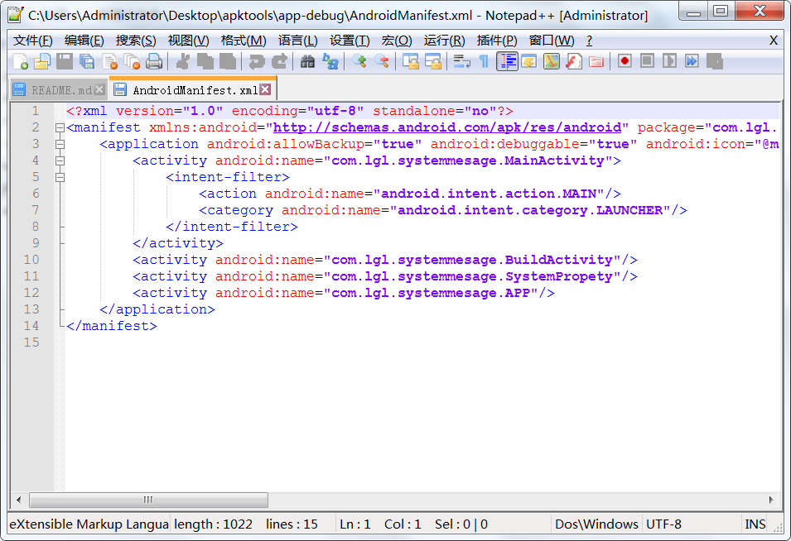Collapse the application element on line 3
Image resolution: width=791 pixels, height=541 pixels.
point(59,145)
